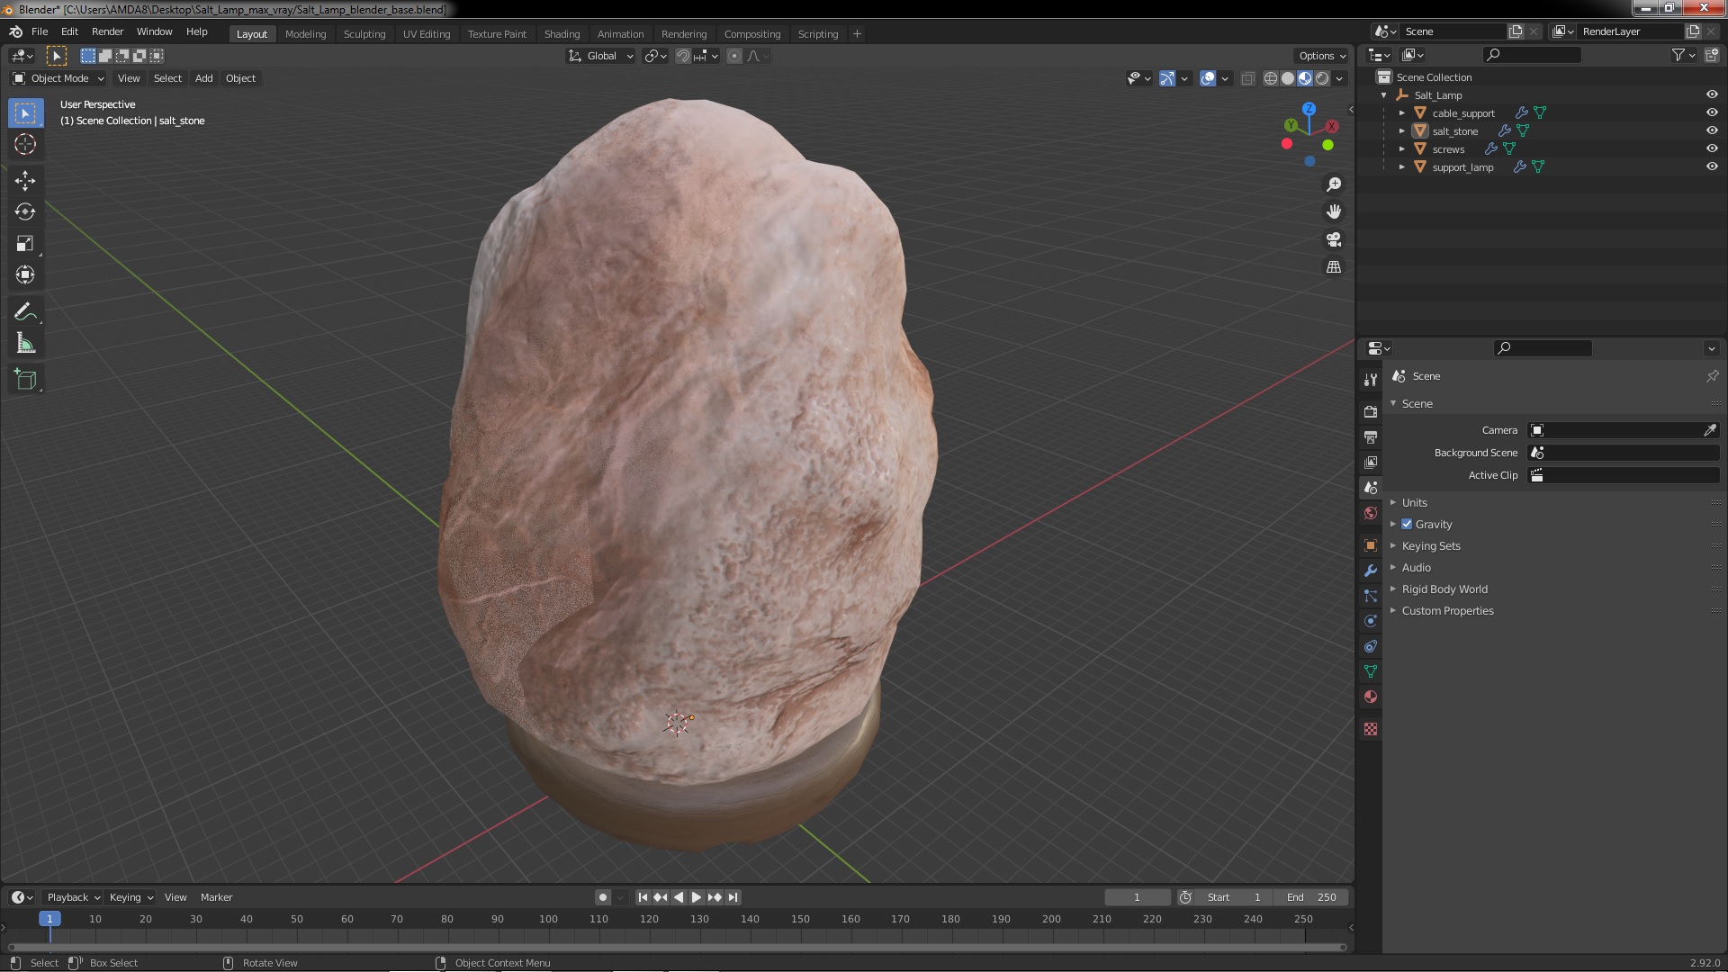Image resolution: width=1728 pixels, height=972 pixels.
Task: Hide support_lamp object in viewport
Action: 1712,166
